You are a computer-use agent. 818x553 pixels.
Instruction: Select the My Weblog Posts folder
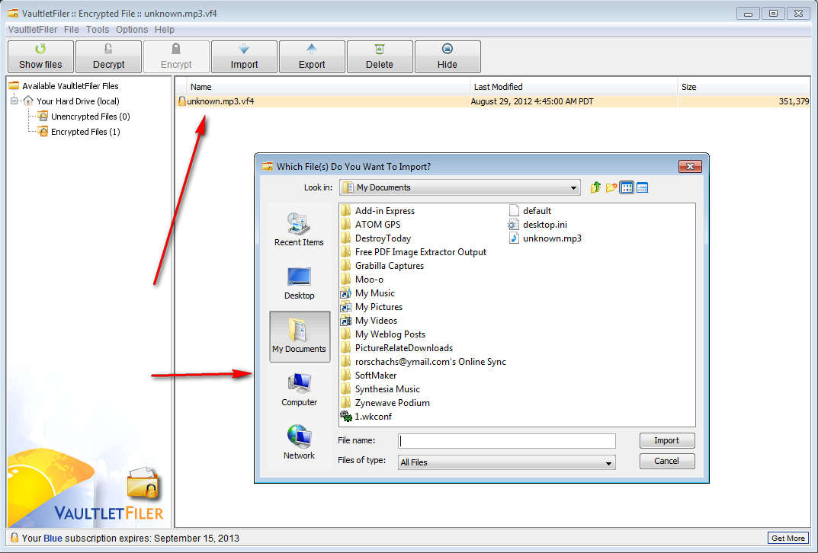(383, 334)
